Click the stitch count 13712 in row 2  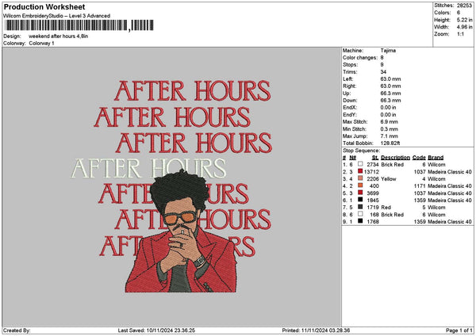[x=371, y=172]
